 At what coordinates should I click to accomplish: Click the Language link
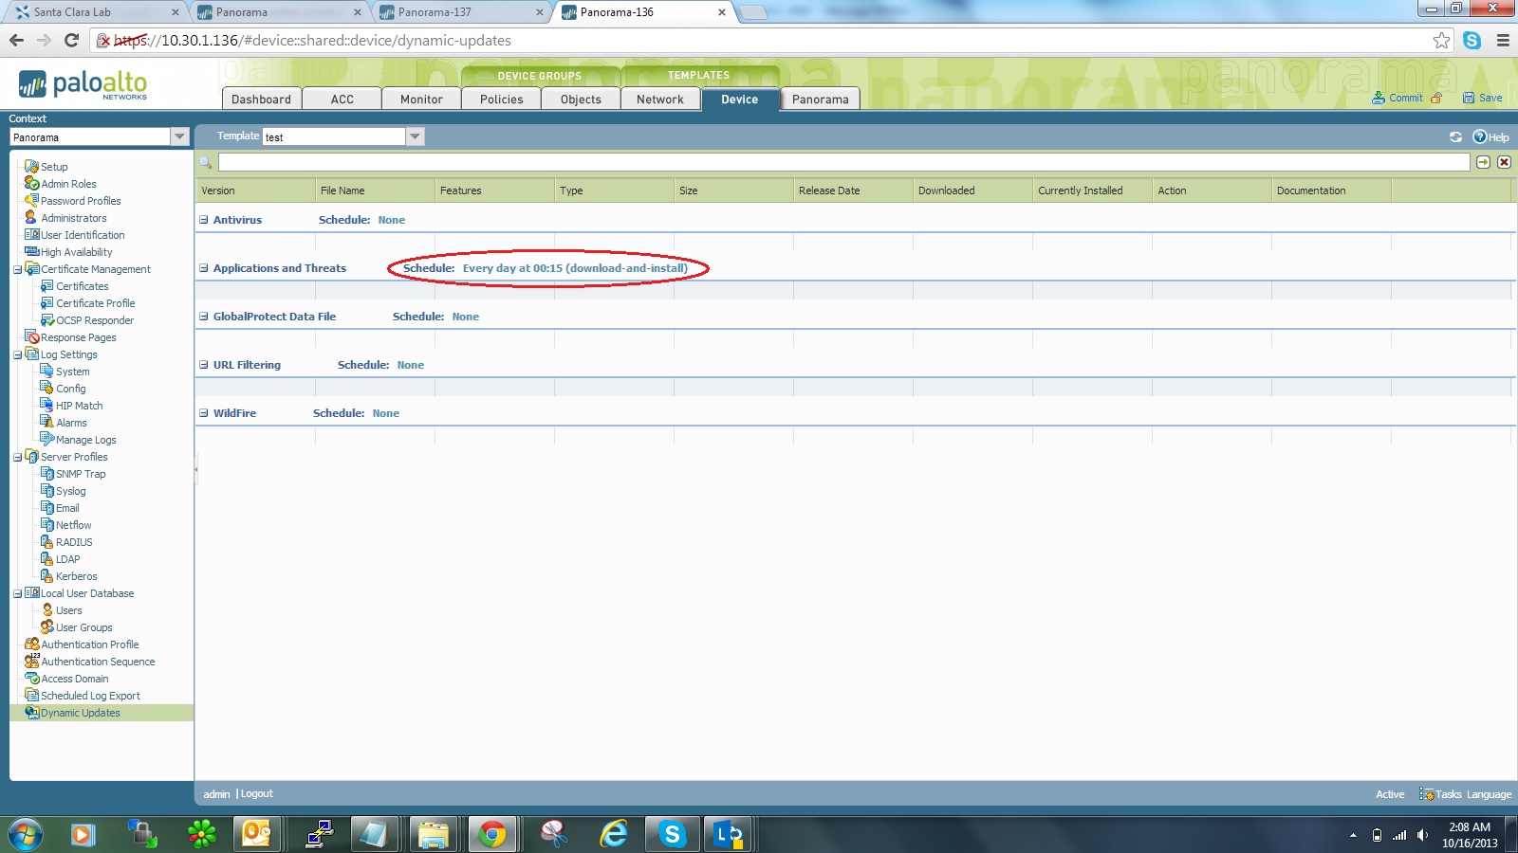pos(1490,794)
